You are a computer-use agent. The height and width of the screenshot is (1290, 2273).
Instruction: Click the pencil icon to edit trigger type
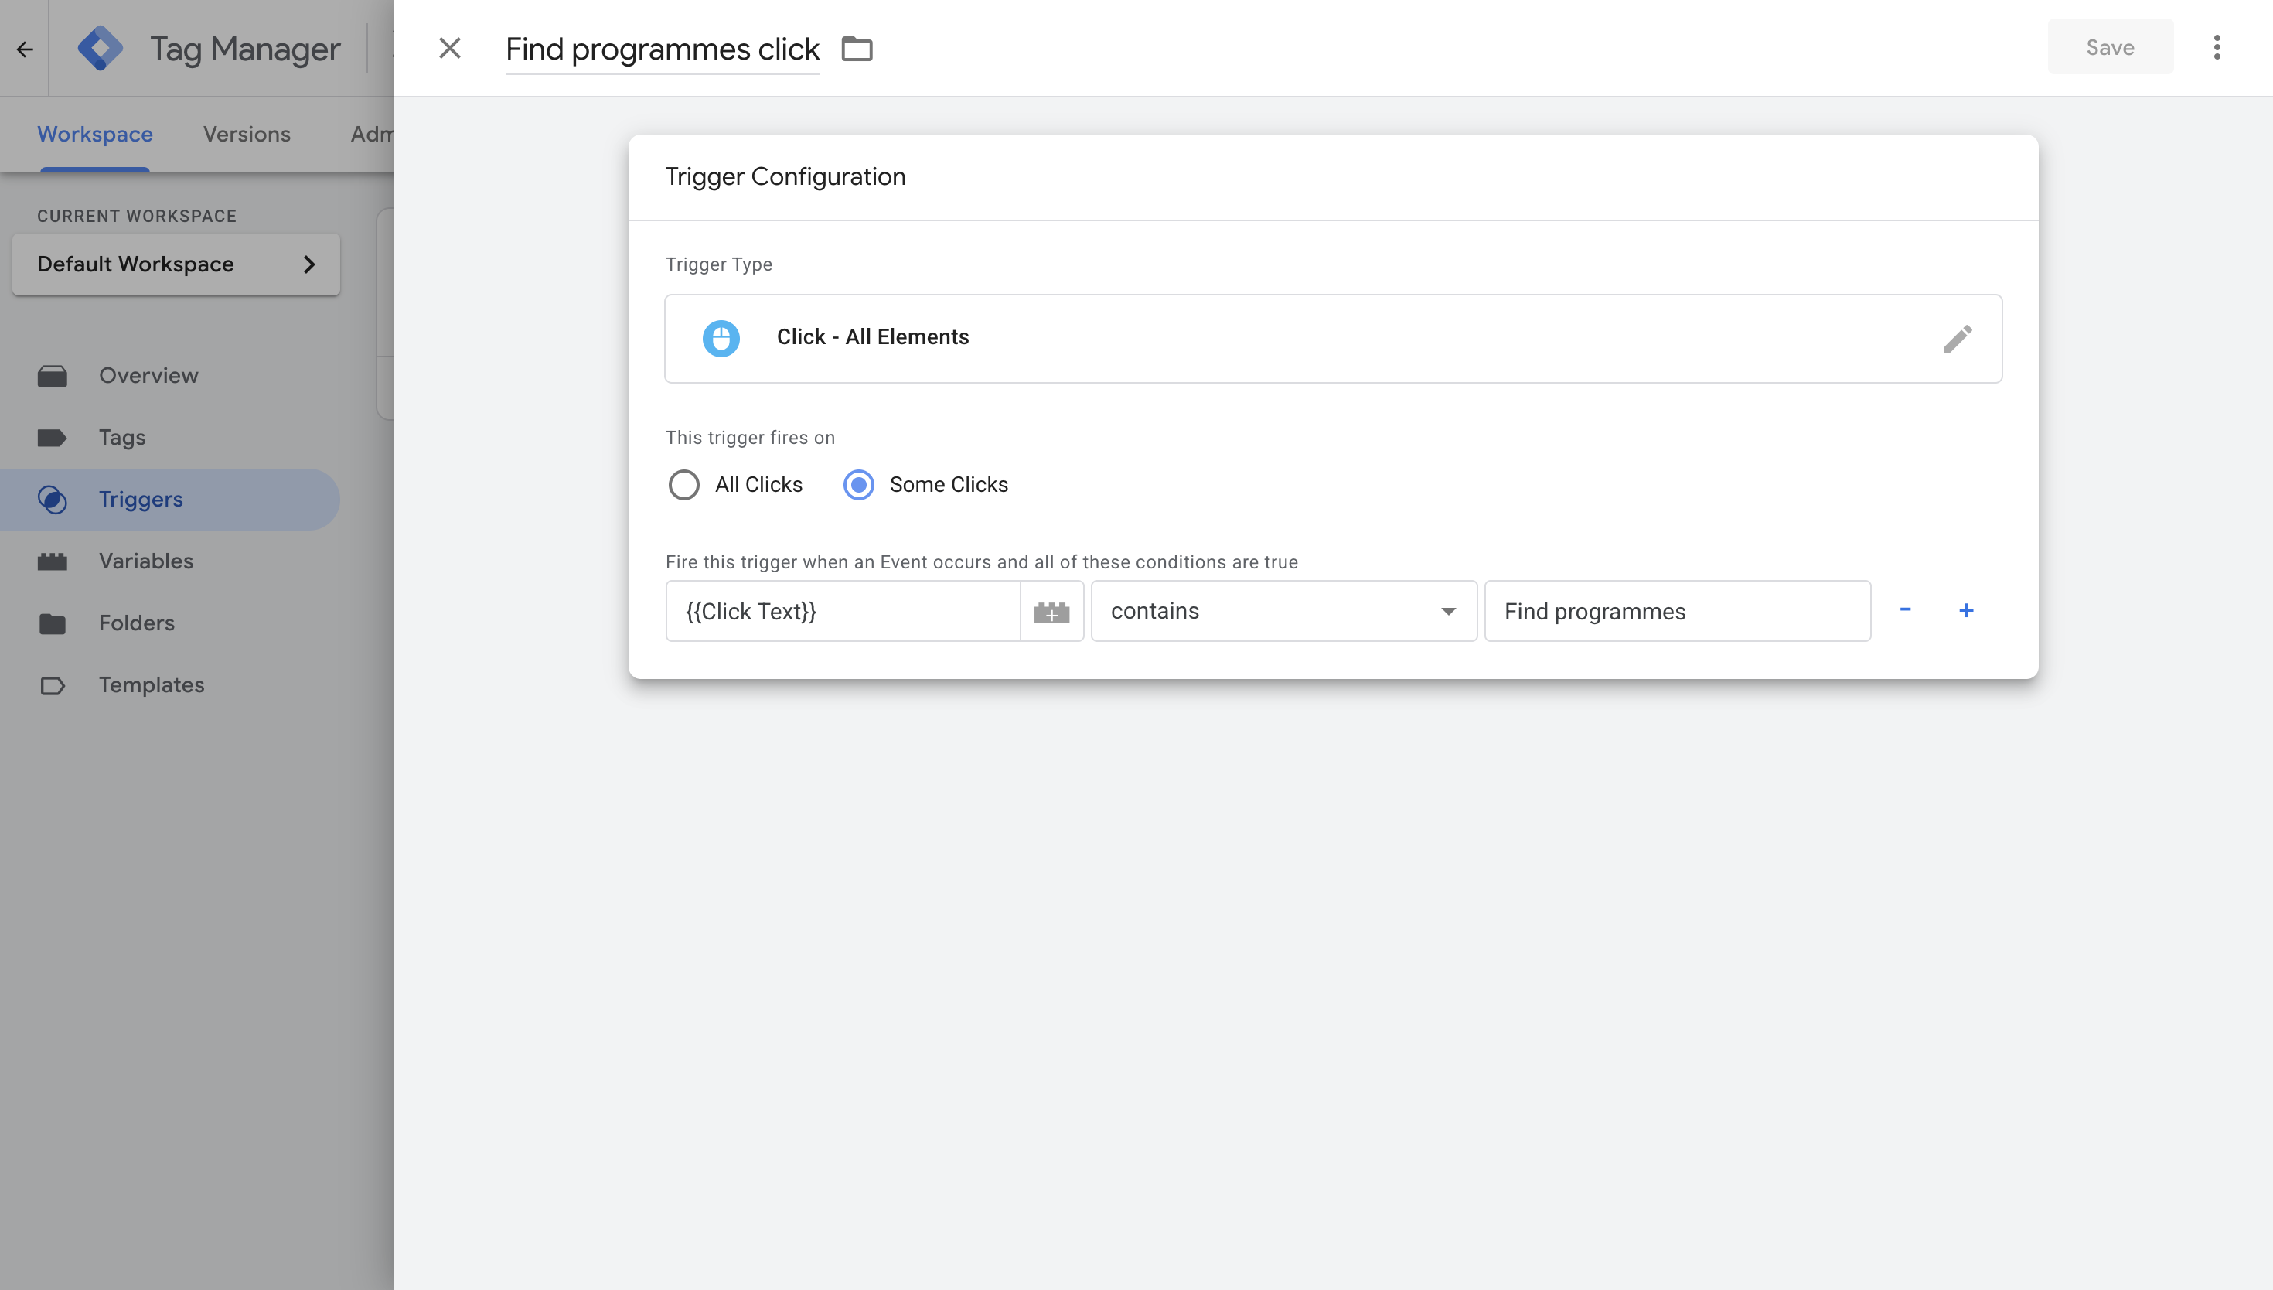[1957, 339]
